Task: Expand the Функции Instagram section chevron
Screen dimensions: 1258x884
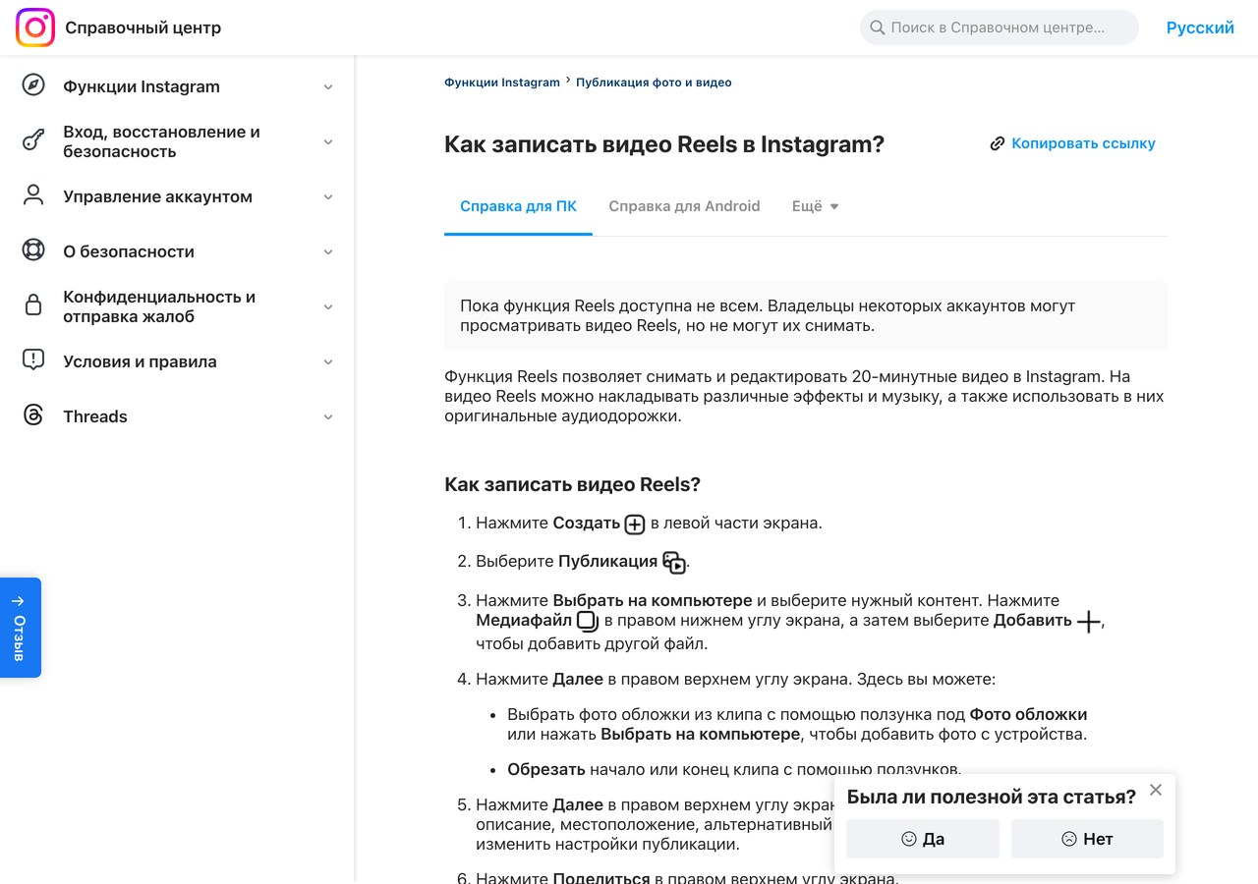Action: point(328,86)
